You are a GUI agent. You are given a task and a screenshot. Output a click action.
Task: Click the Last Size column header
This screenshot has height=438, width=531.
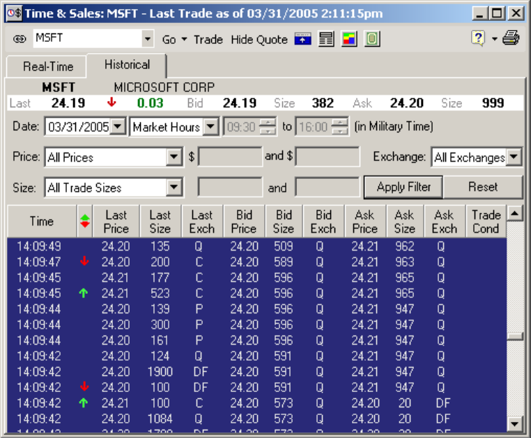coord(160,221)
